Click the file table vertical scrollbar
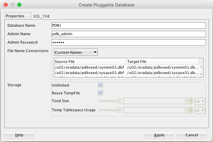 (201, 71)
